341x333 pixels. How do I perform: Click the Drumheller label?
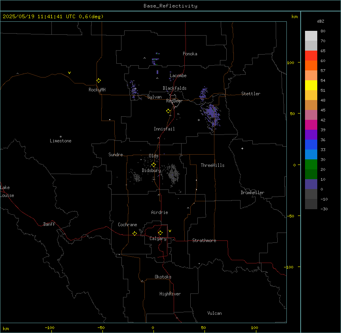(252, 193)
